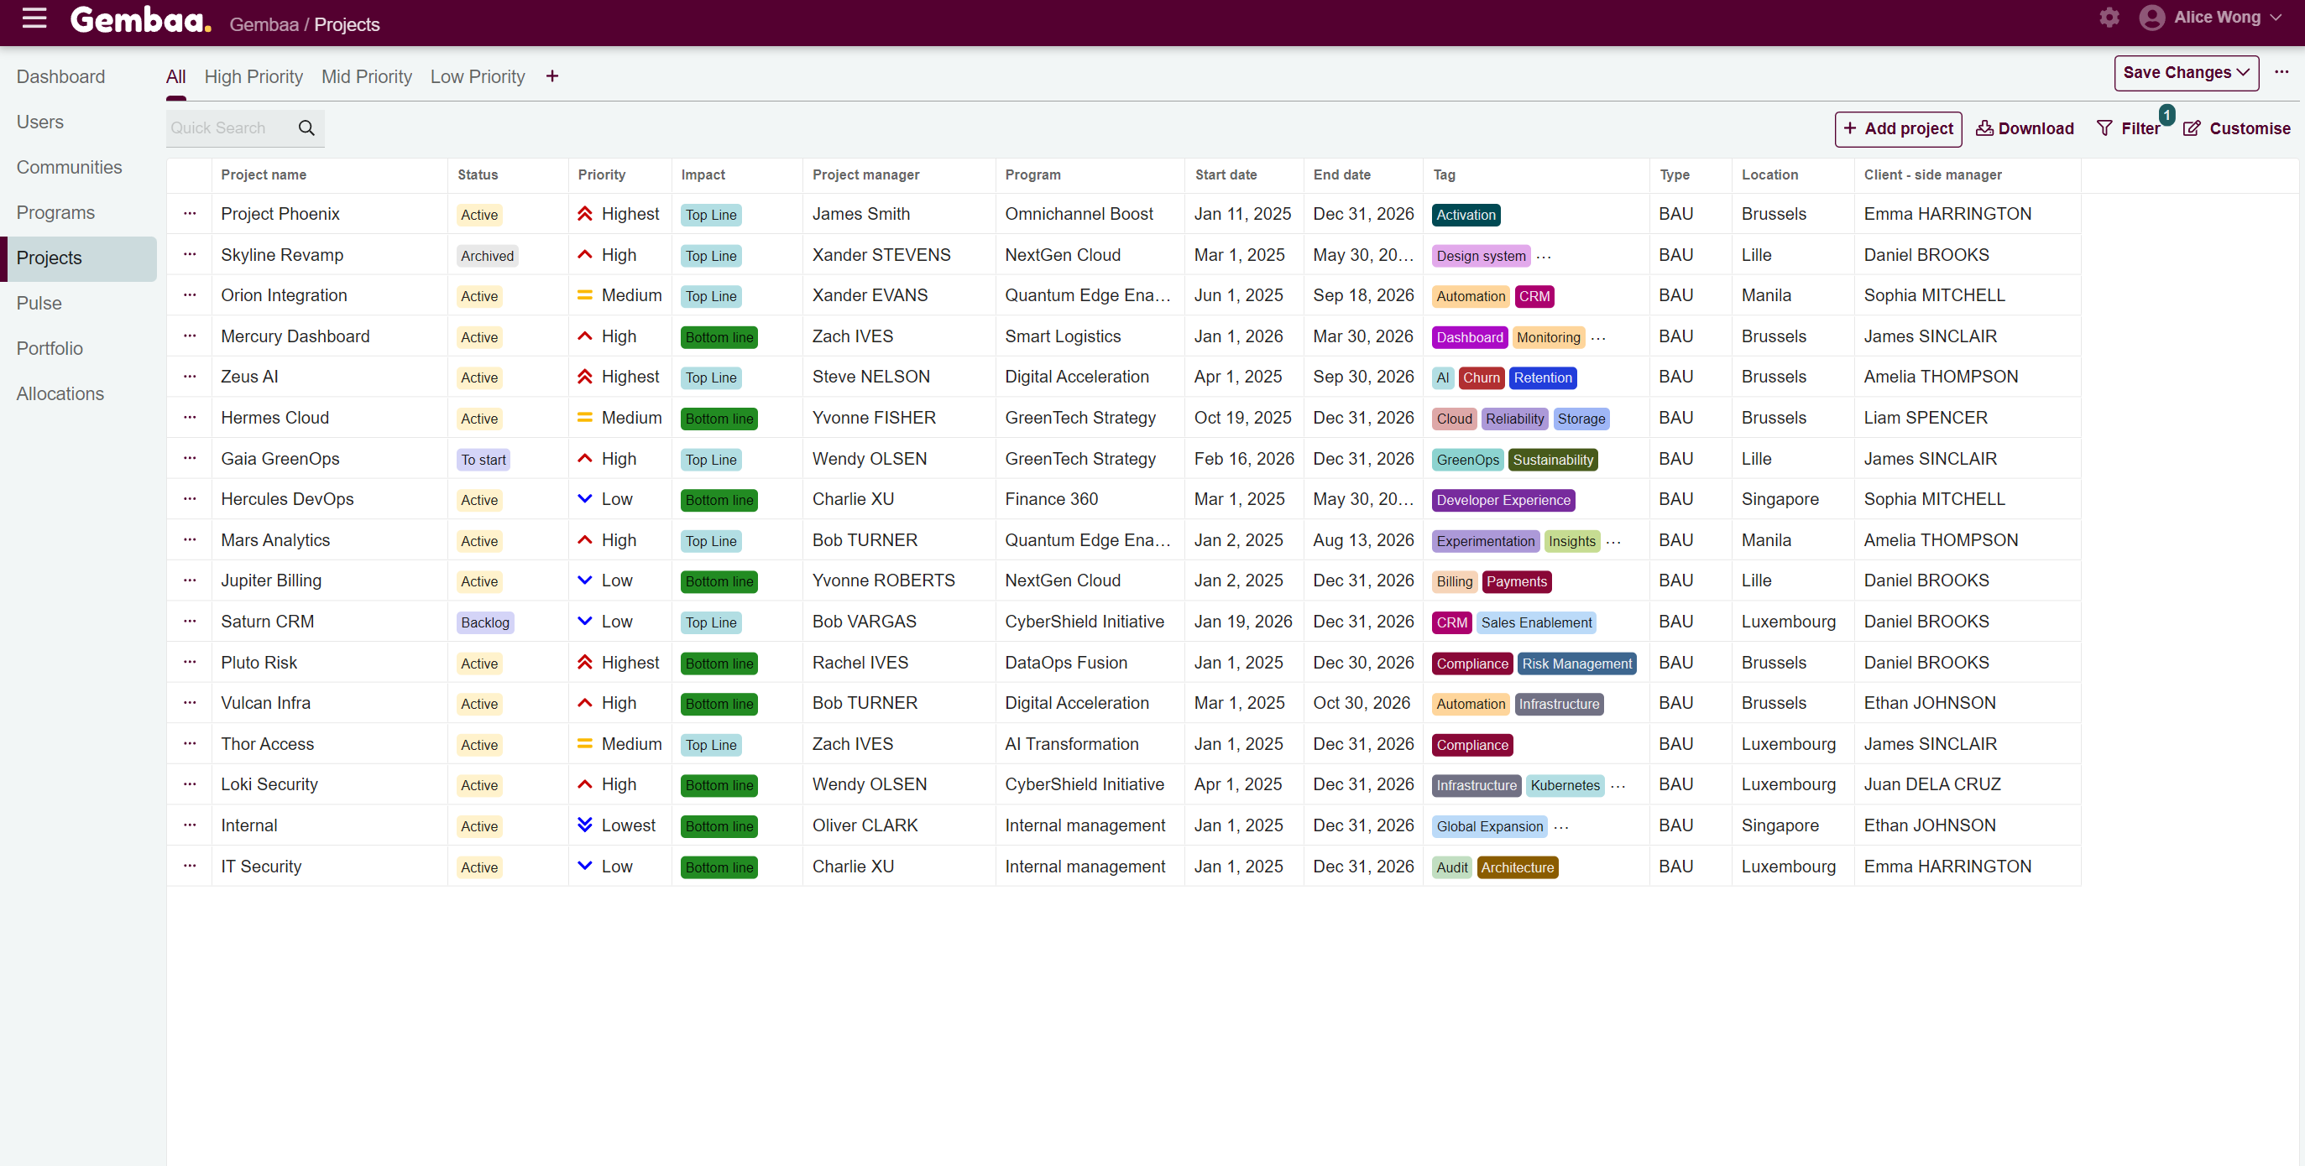Screen dimensions: 2305x1166
Task: Click the Add project button
Action: coord(1898,128)
